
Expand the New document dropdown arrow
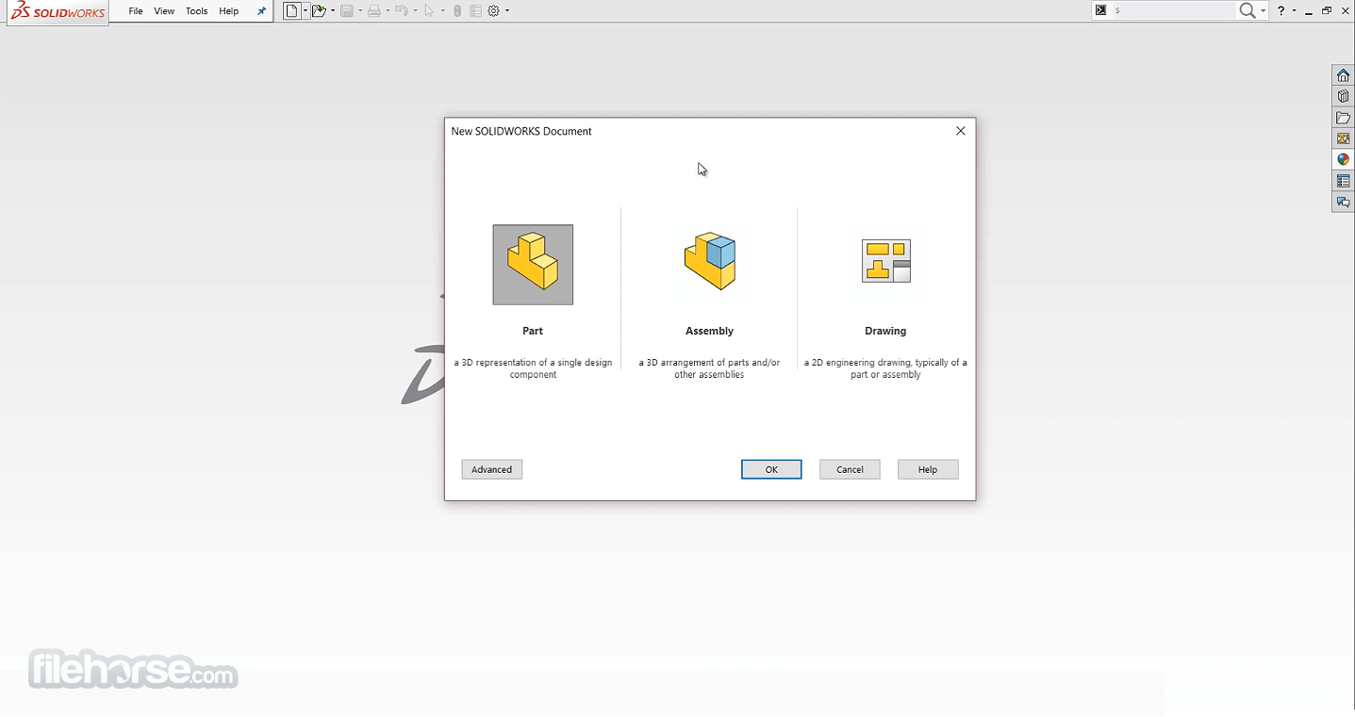click(x=306, y=11)
